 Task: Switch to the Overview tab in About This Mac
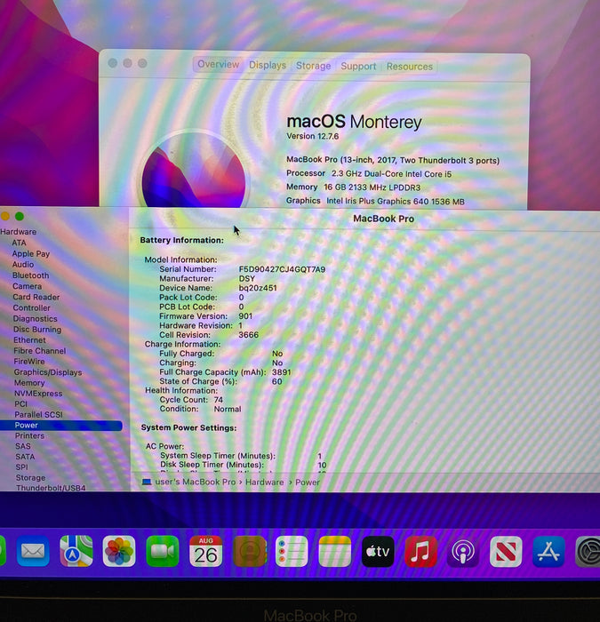click(x=218, y=64)
